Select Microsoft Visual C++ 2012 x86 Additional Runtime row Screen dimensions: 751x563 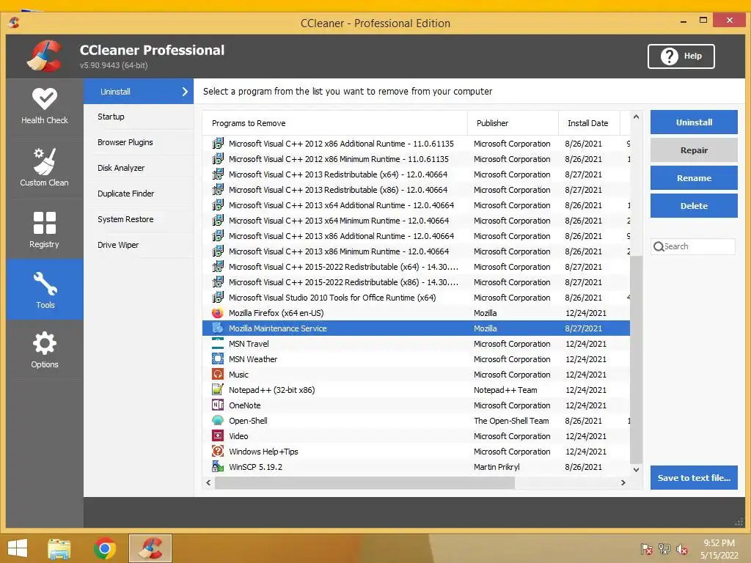pyautogui.click(x=416, y=144)
